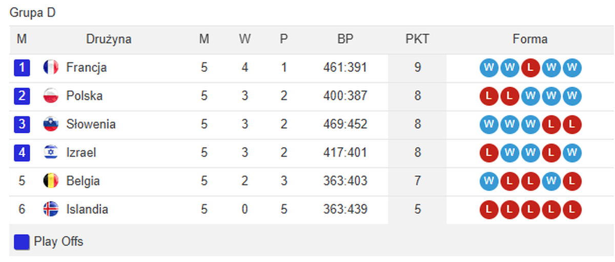Screen dimensions: 615x262
Task: Open the Polska team link
Action: [85, 96]
